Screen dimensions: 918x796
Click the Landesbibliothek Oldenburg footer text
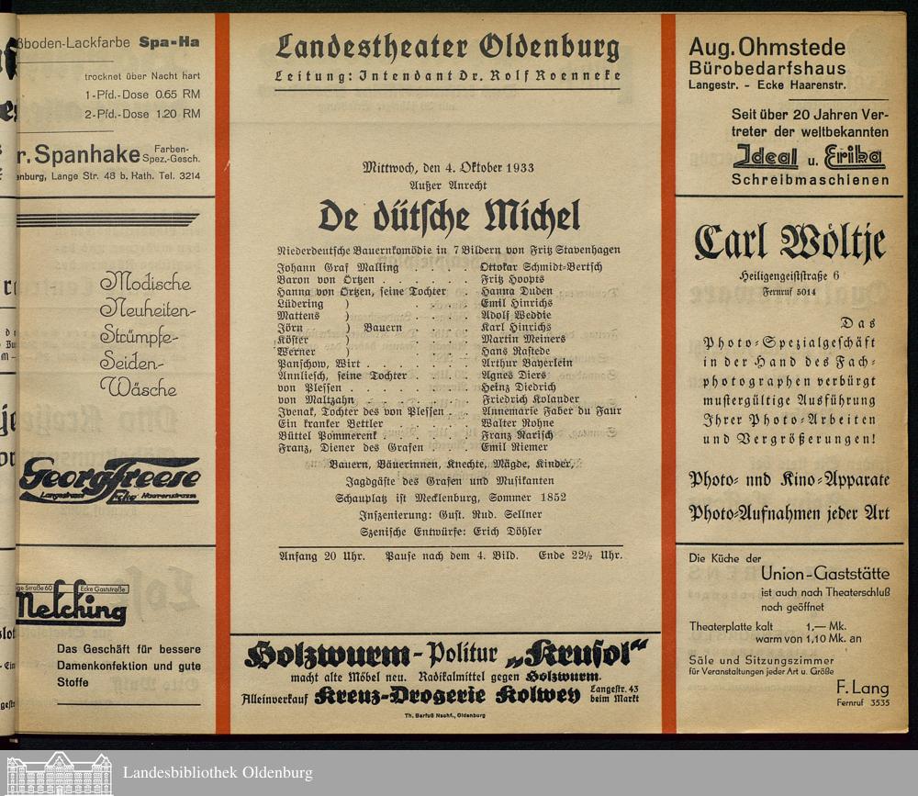click(x=218, y=773)
